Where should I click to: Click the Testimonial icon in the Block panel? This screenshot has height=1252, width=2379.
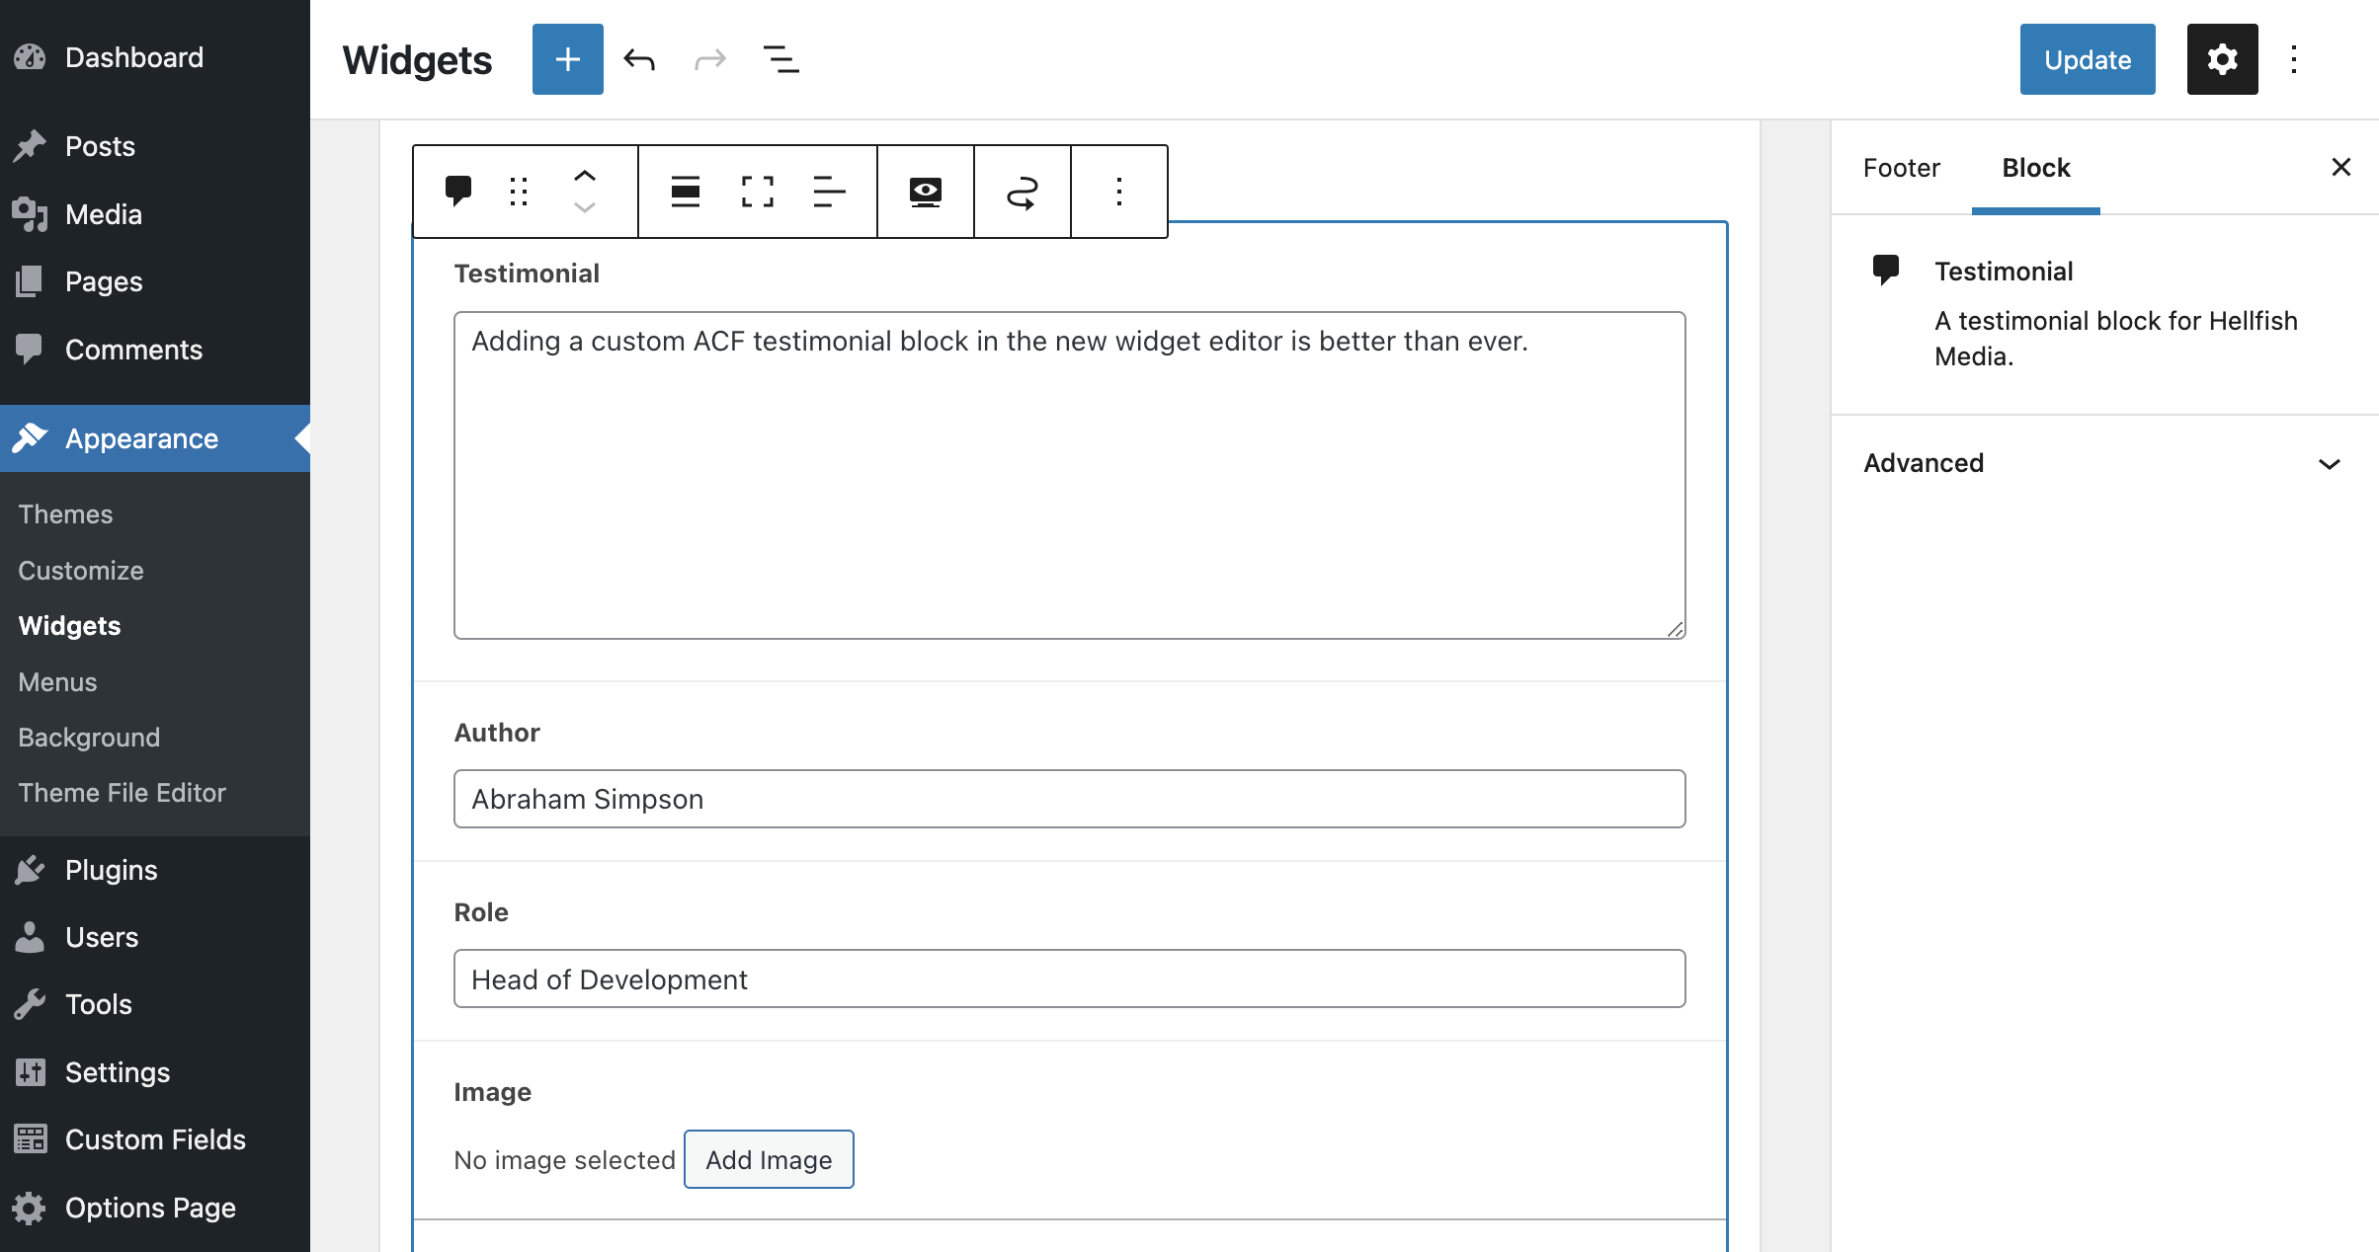(1886, 270)
